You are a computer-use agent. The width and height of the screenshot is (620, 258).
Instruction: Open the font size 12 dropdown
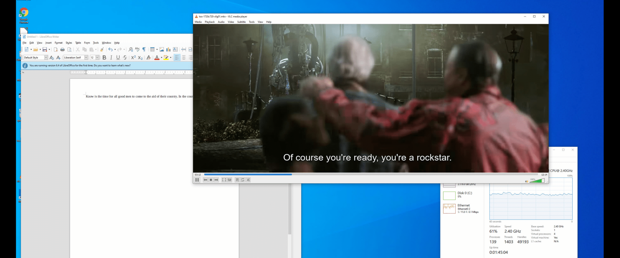[x=97, y=57]
